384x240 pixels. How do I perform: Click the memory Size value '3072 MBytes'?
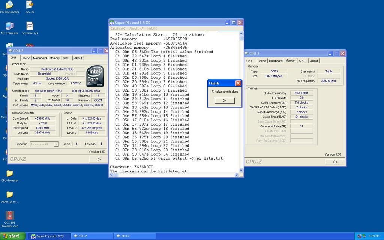[x=274, y=76]
